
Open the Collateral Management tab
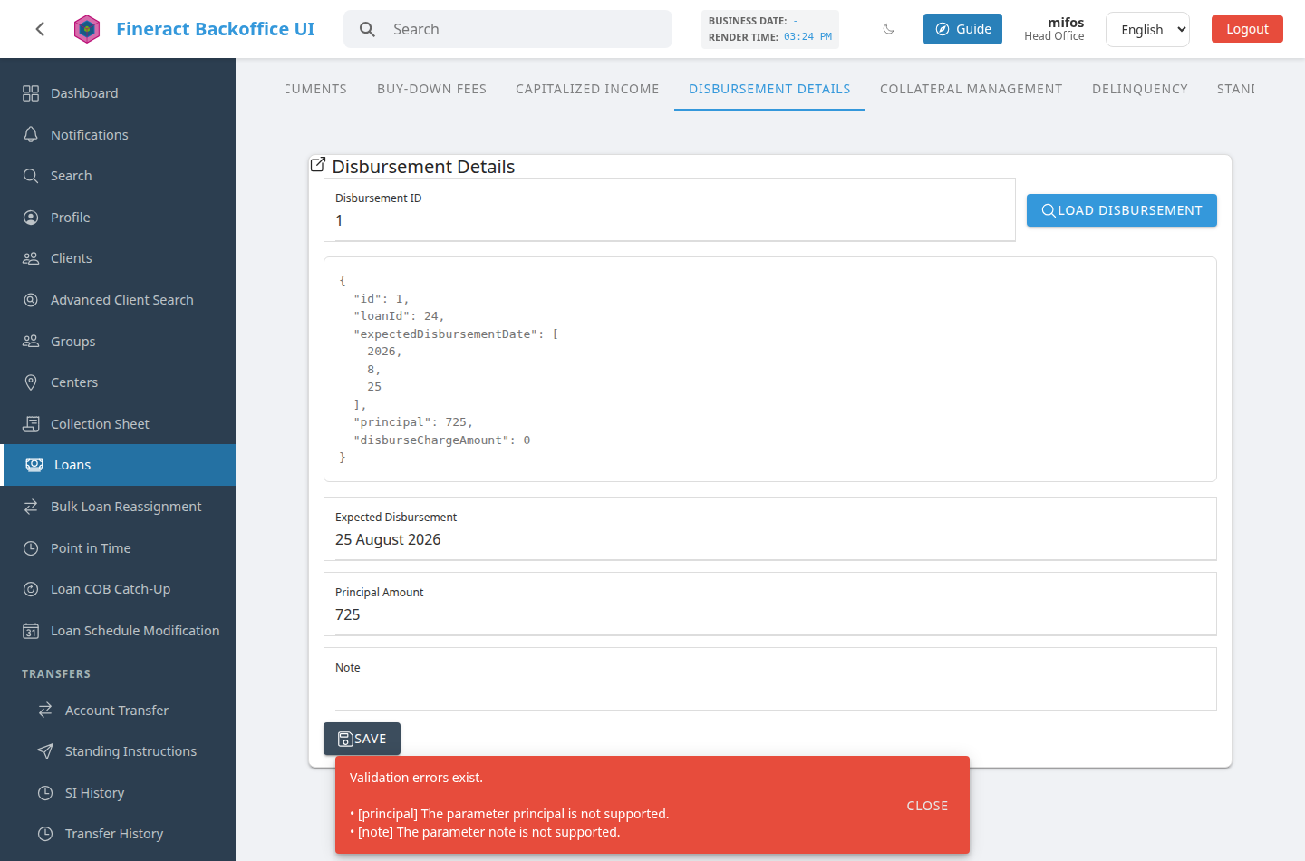point(971,89)
